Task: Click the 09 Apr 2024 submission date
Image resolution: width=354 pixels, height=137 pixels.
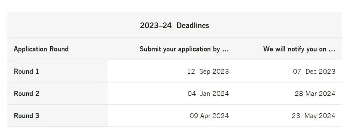Action: pyautogui.click(x=209, y=116)
